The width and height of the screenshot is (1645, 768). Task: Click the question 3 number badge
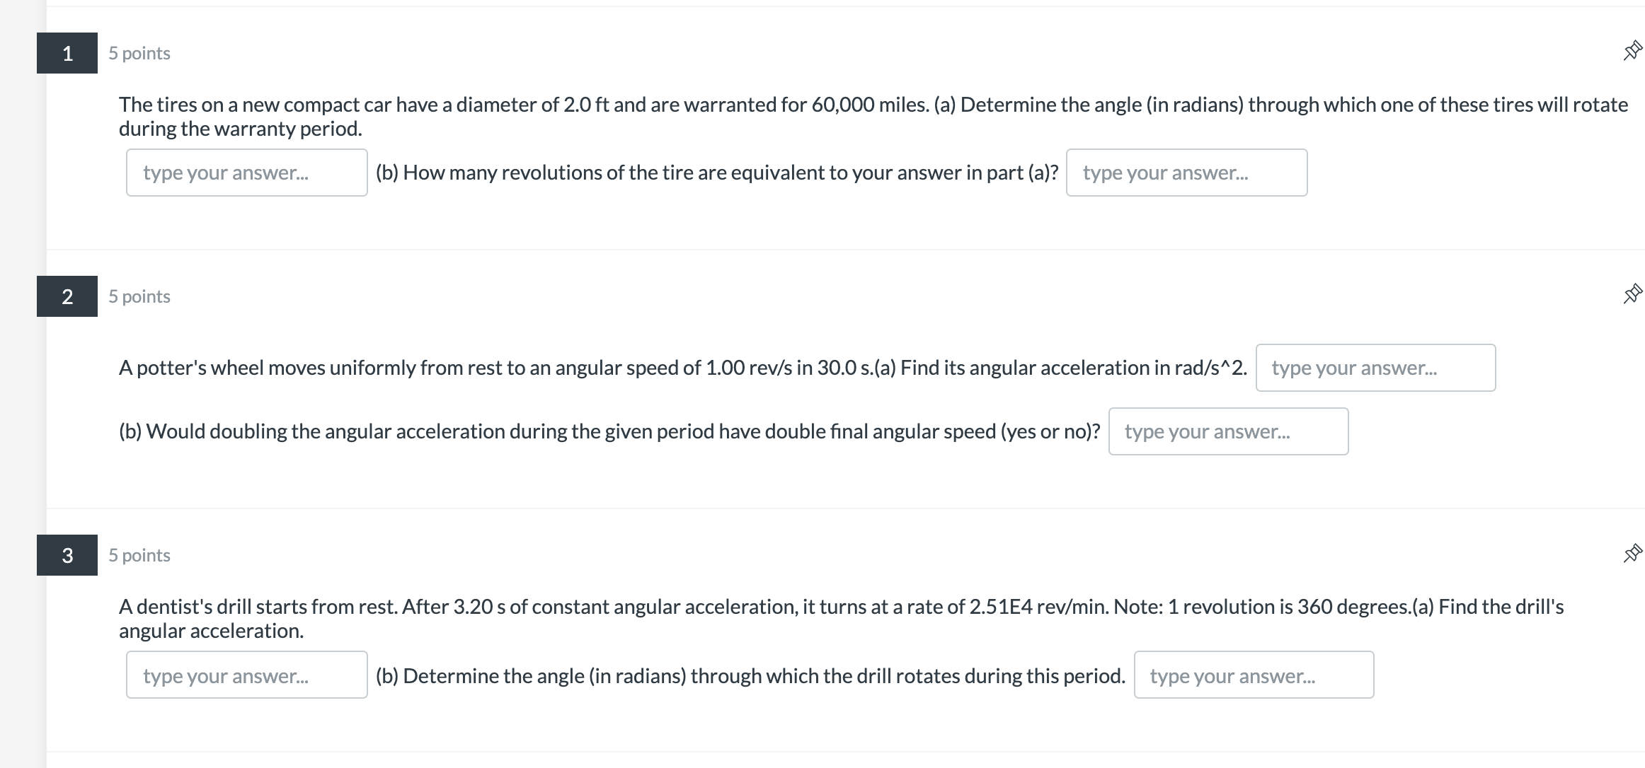pyautogui.click(x=67, y=555)
